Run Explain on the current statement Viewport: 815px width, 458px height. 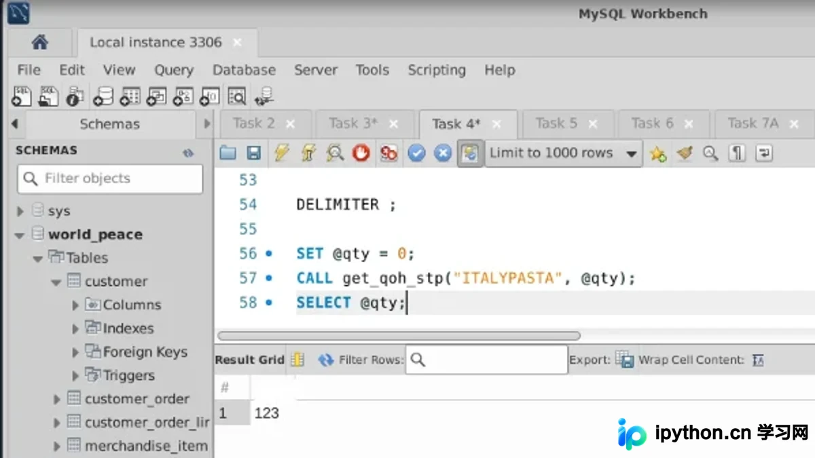tap(334, 153)
